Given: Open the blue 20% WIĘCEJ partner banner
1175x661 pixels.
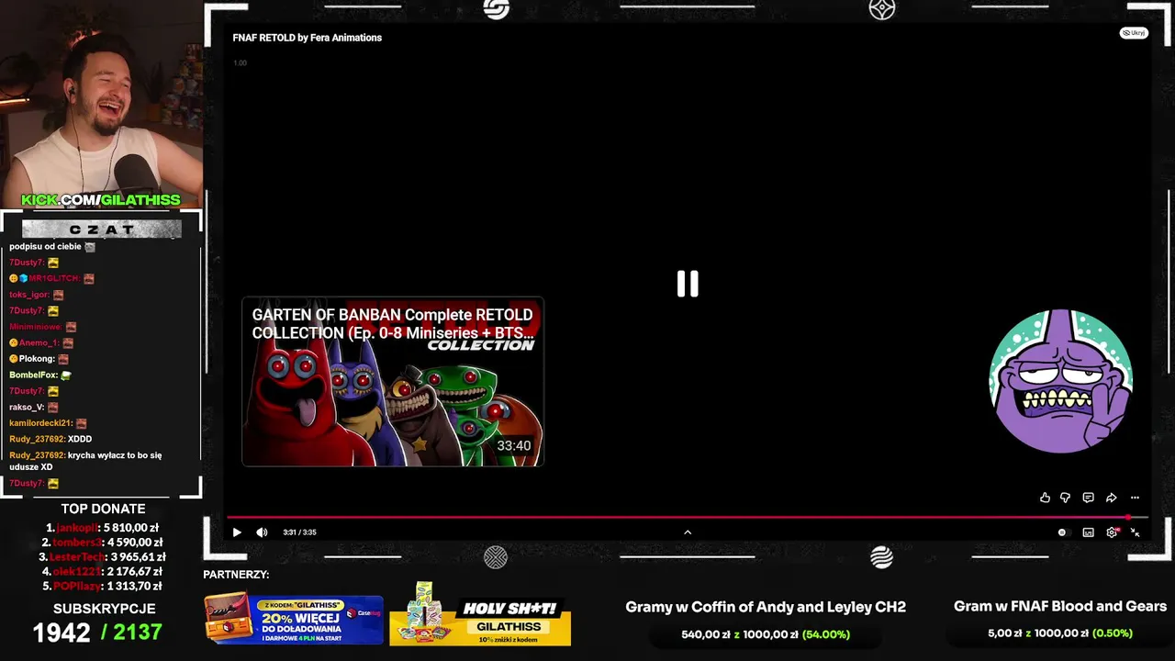Looking at the screenshot, I should point(294,619).
